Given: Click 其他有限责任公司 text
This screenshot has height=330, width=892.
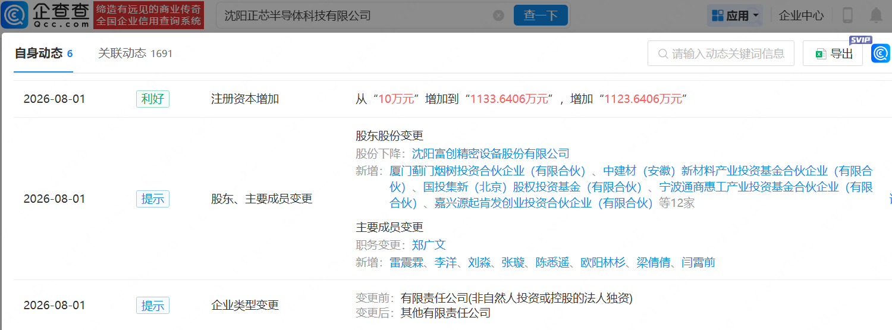Looking at the screenshot, I should point(445,313).
